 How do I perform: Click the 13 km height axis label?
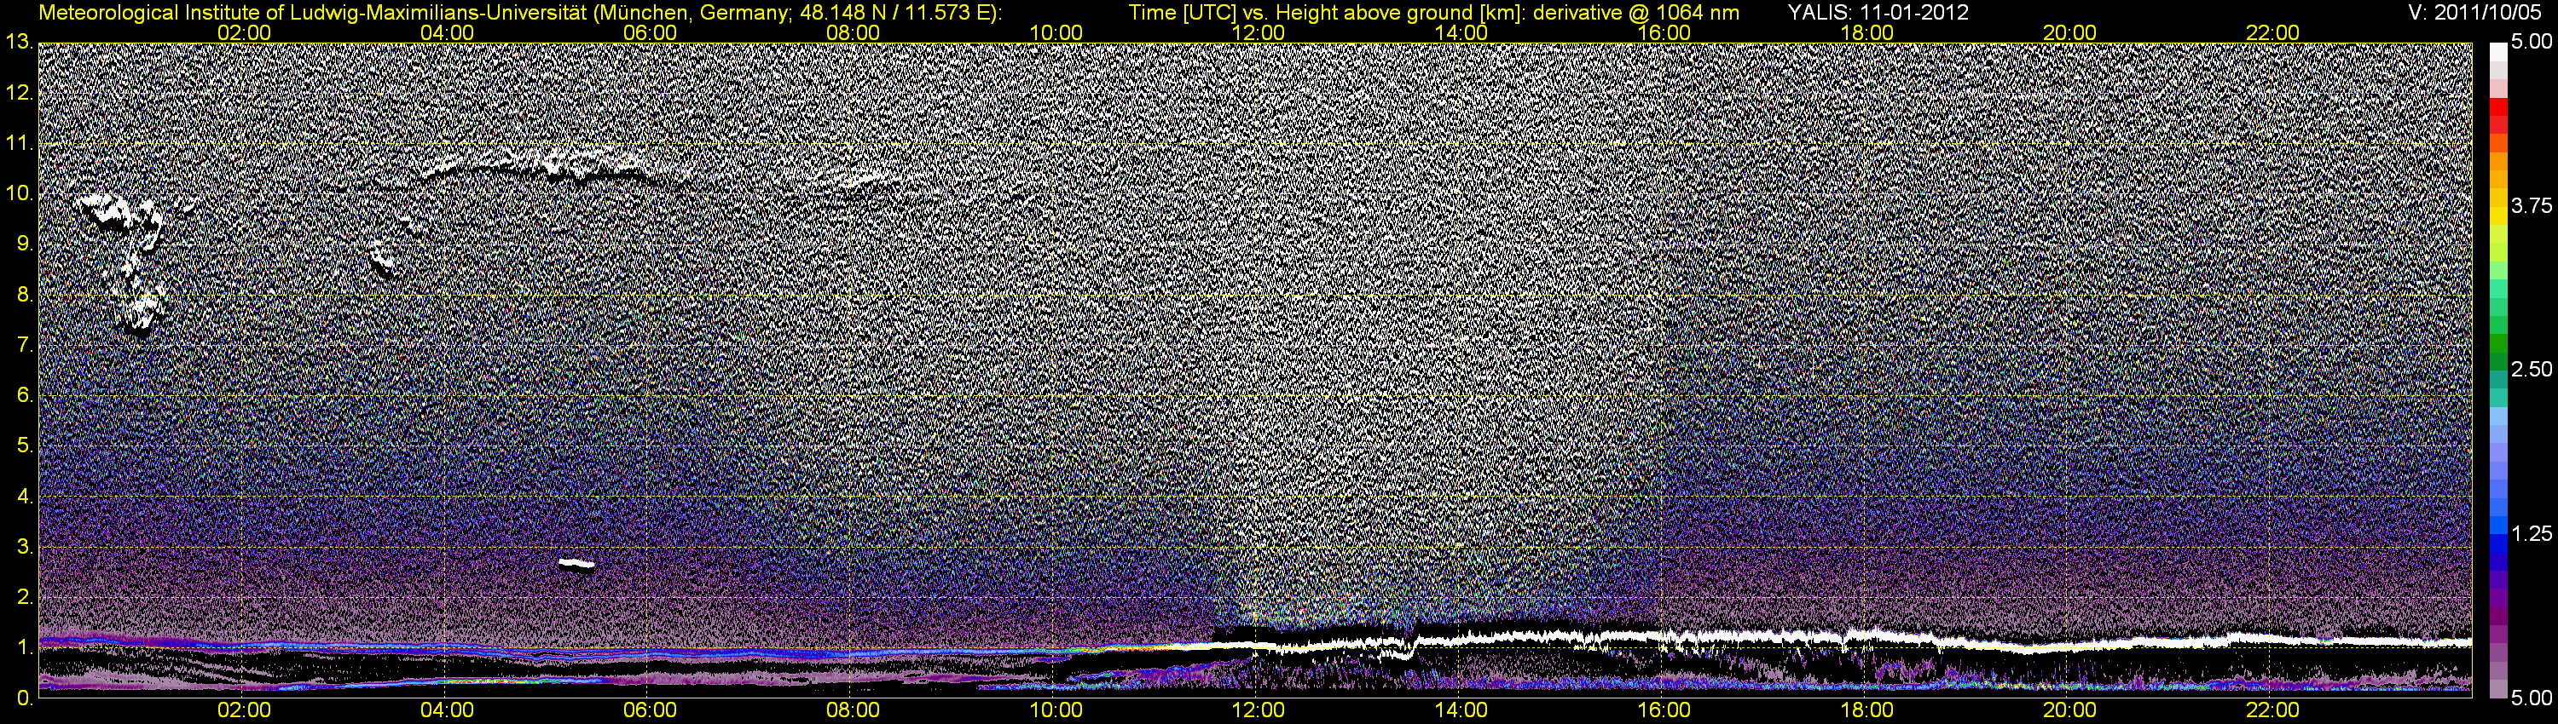tap(19, 43)
